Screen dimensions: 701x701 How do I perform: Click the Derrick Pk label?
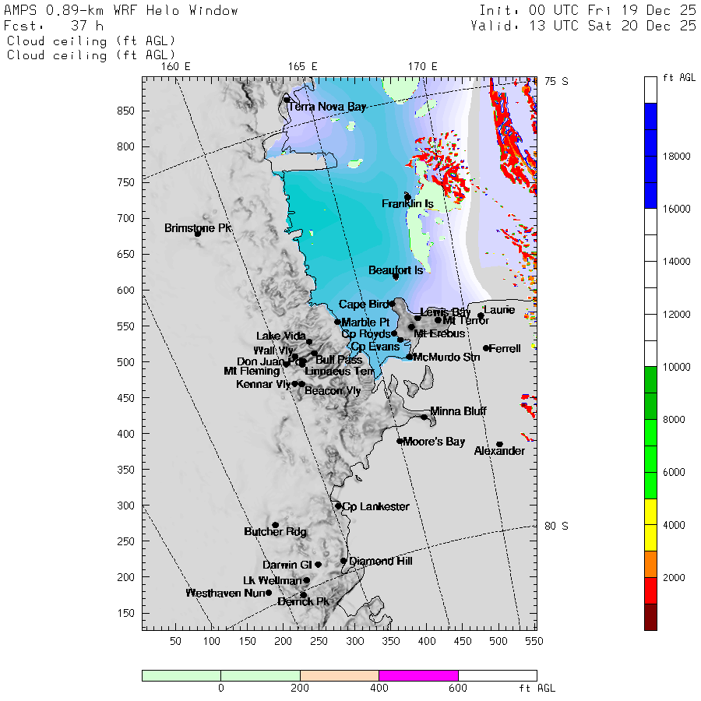[x=303, y=602]
